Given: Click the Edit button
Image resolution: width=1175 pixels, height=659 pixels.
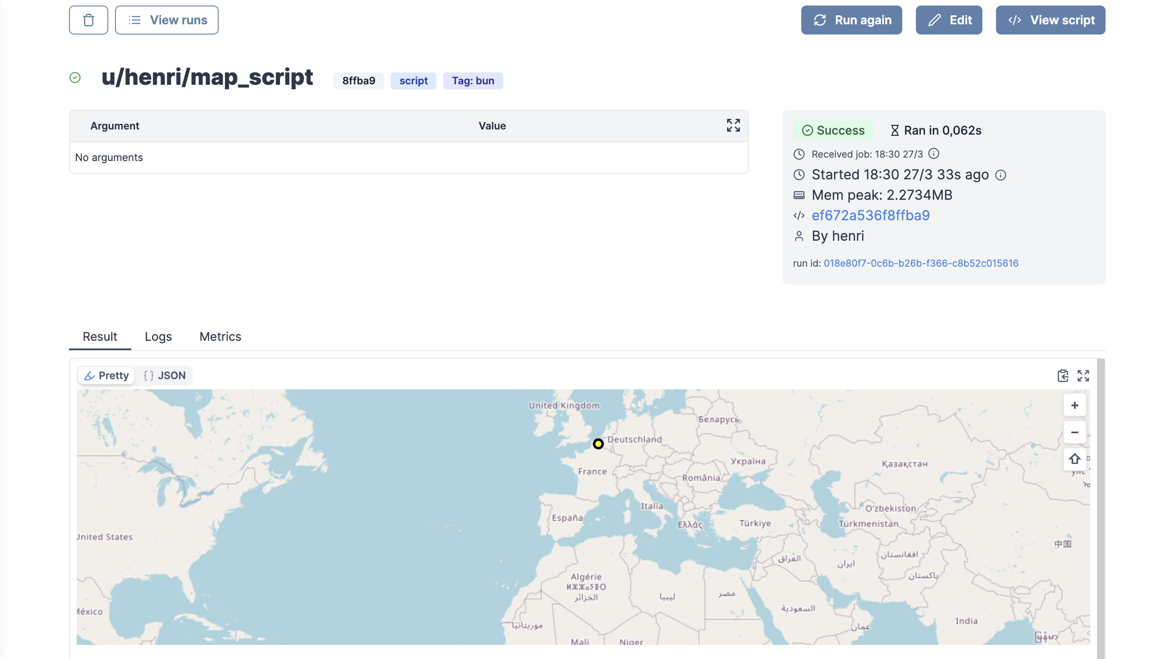Looking at the screenshot, I should (948, 20).
